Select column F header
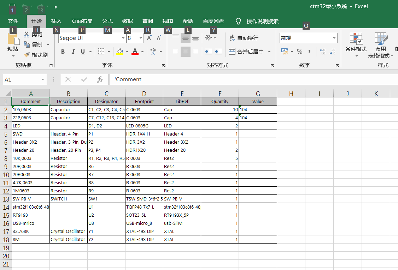The image size is (398, 270). [x=220, y=94]
